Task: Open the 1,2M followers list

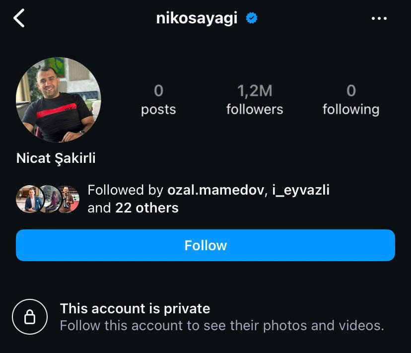Action: coord(255,99)
